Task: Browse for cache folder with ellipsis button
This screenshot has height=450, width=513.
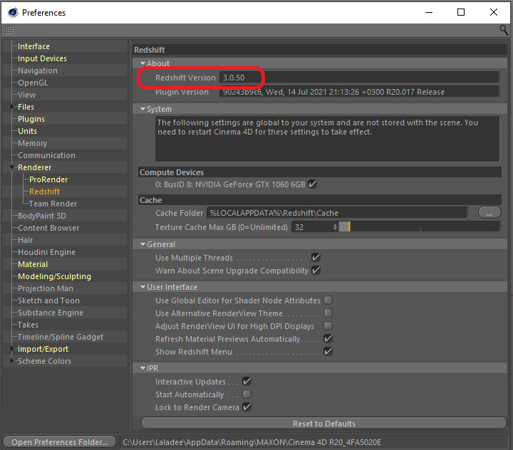Action: (489, 213)
